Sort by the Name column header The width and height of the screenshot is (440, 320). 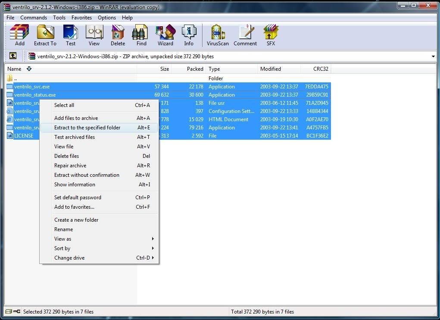pos(71,69)
